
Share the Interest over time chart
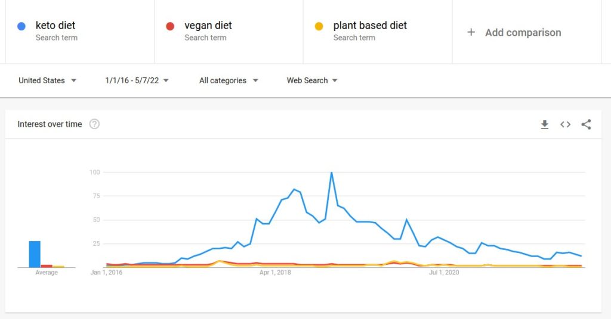pyautogui.click(x=586, y=124)
